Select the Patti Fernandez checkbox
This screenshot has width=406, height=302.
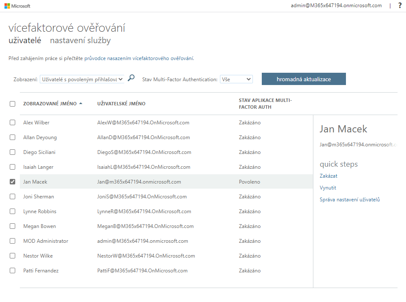pos(12,271)
